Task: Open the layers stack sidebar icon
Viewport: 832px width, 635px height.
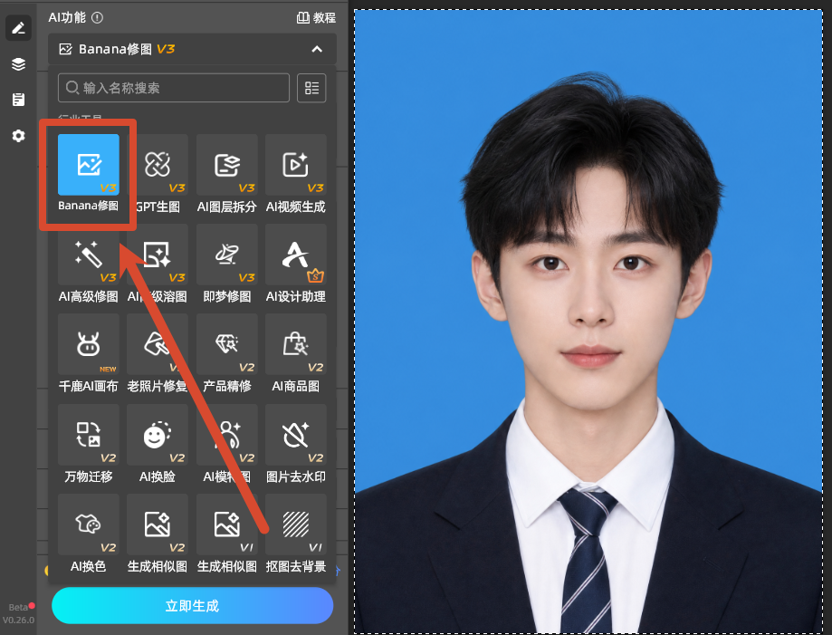Action: 19,64
